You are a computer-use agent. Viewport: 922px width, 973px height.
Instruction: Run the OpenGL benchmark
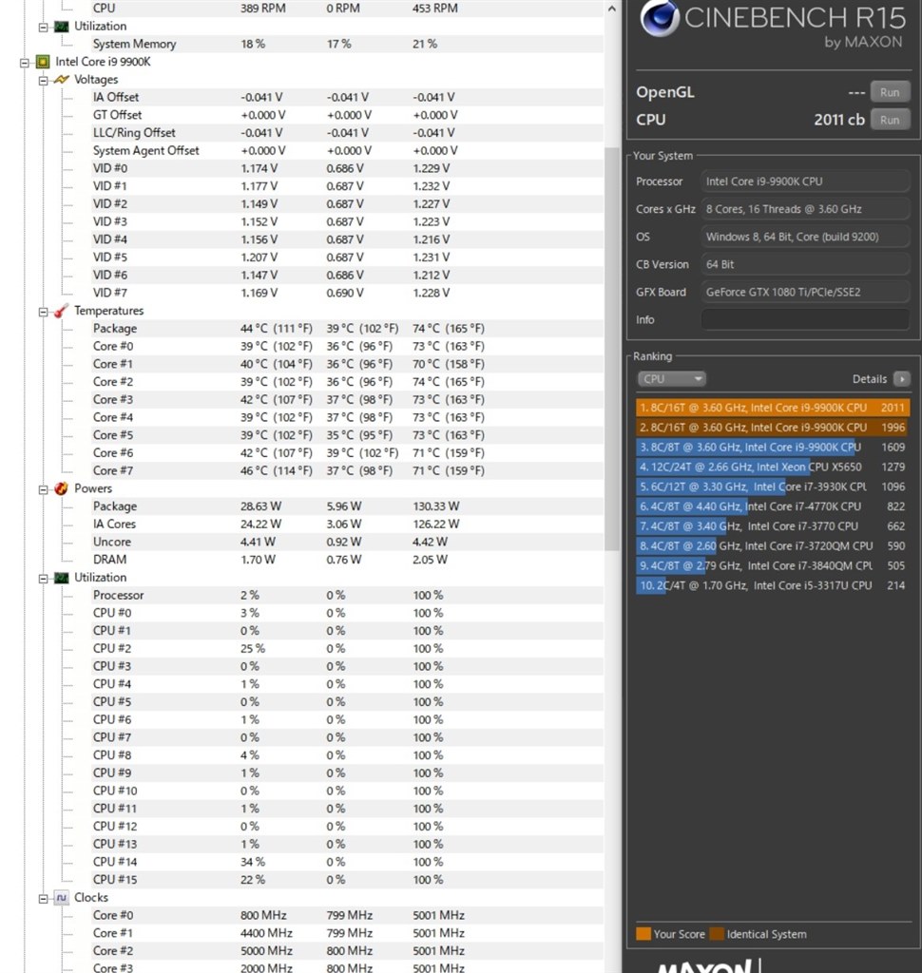pyautogui.click(x=890, y=92)
